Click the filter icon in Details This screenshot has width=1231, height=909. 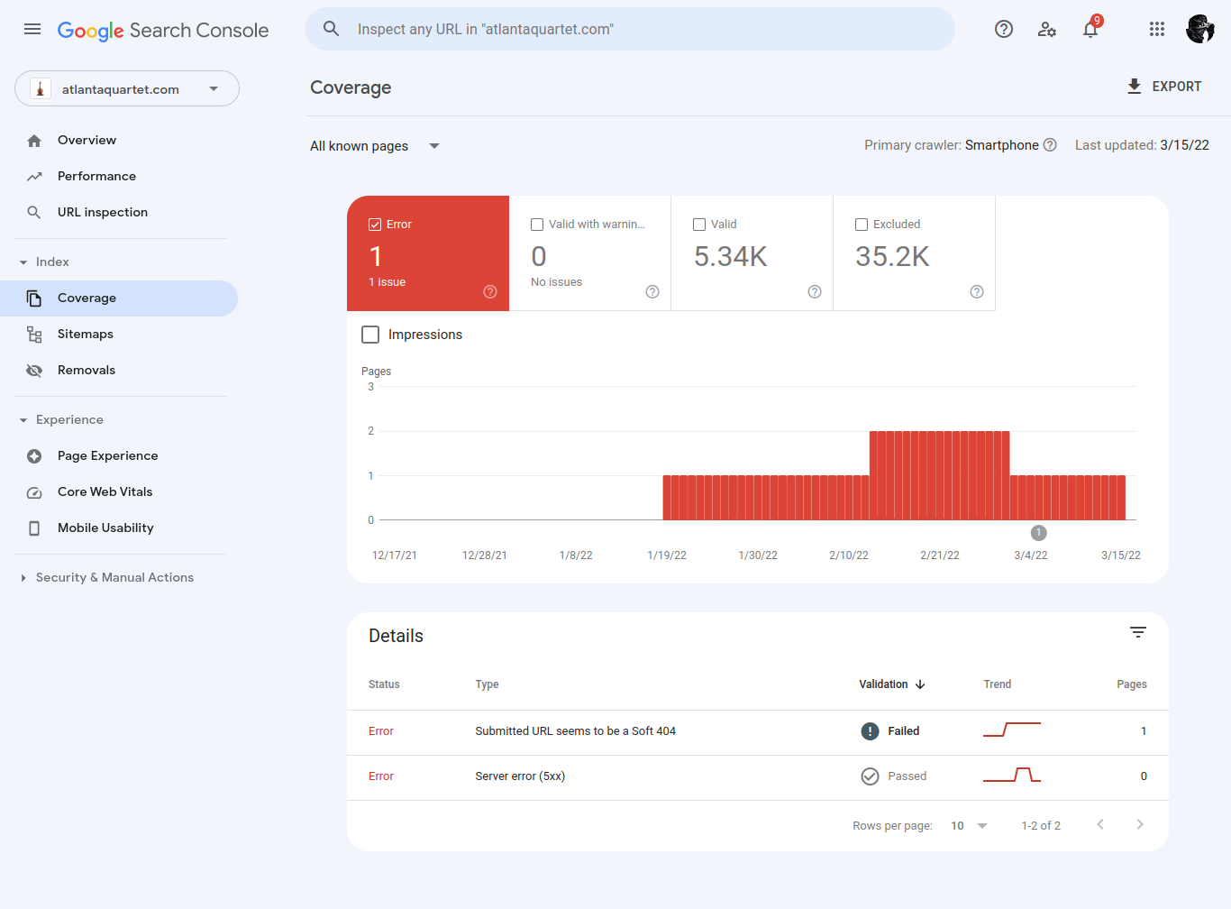point(1138,633)
